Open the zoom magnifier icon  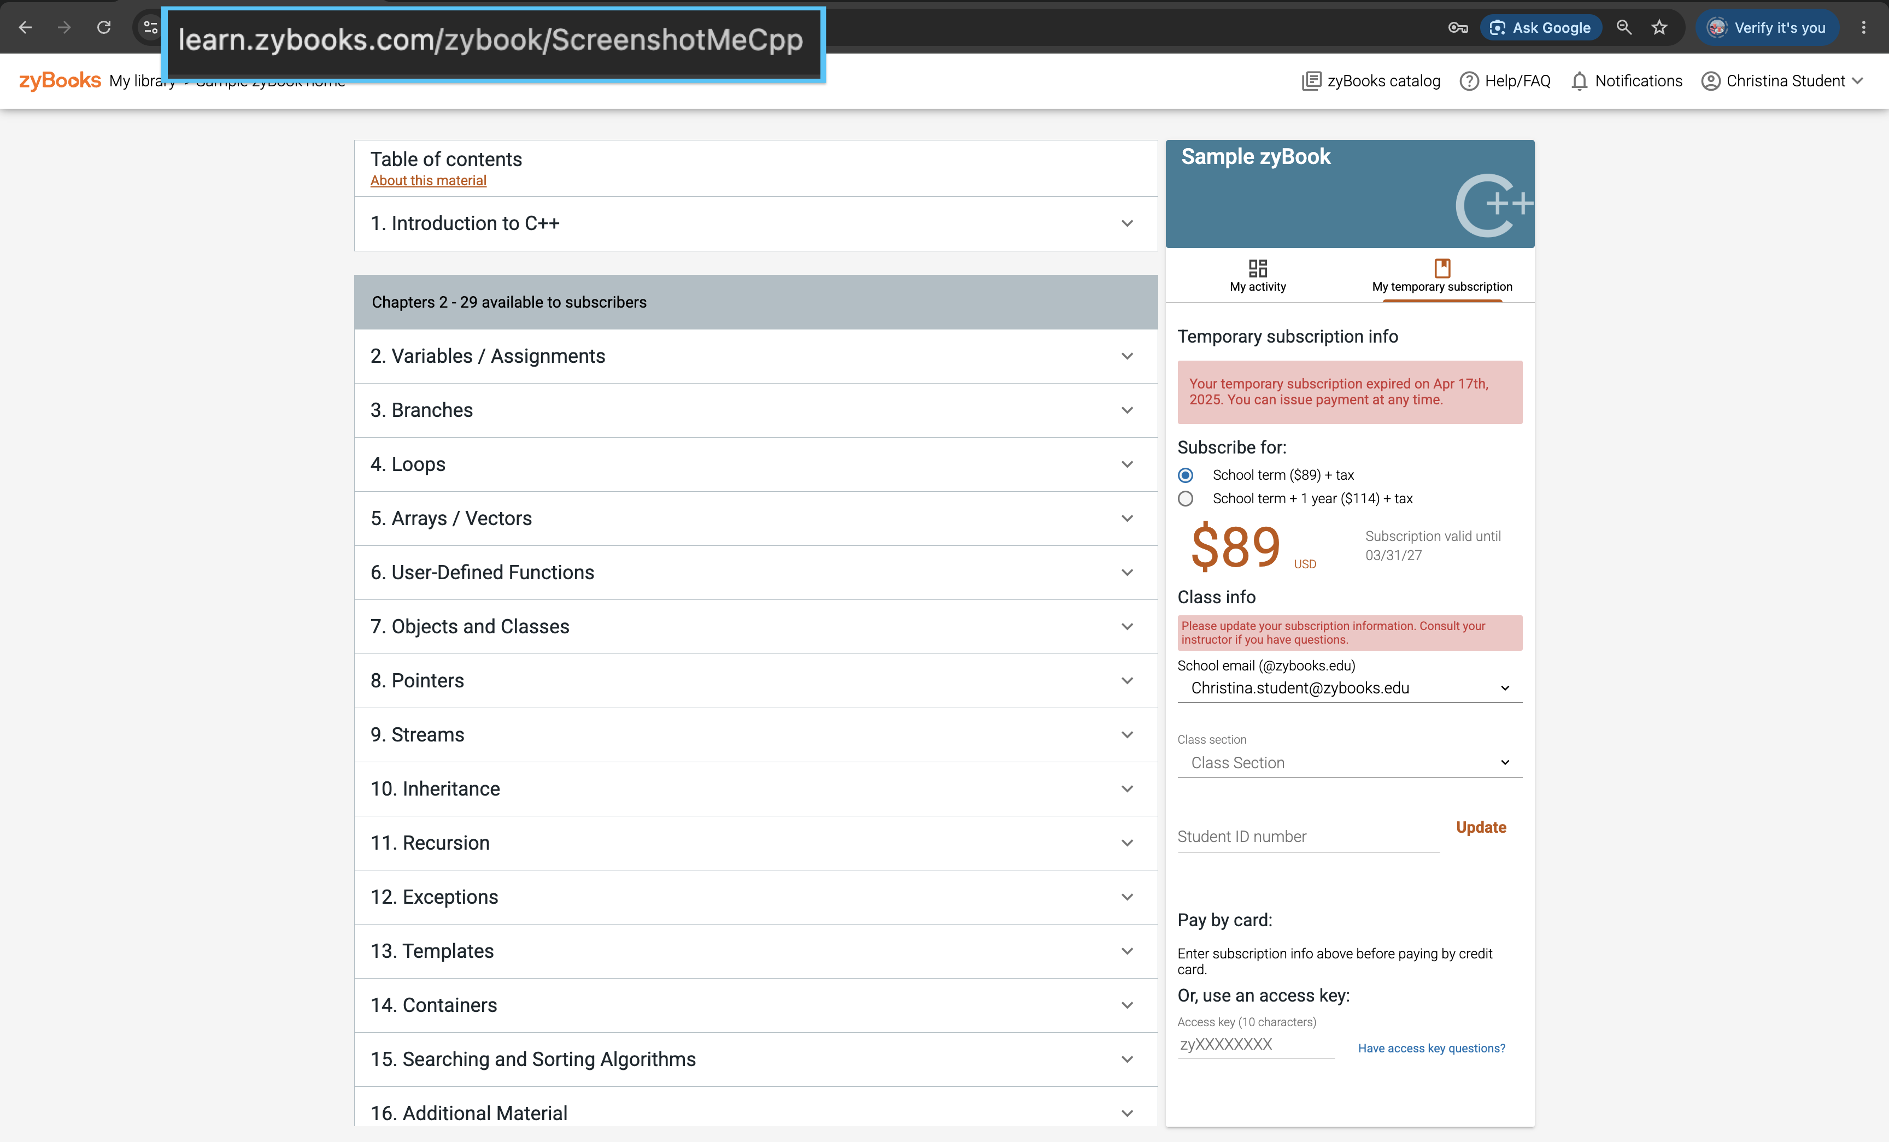click(1624, 27)
